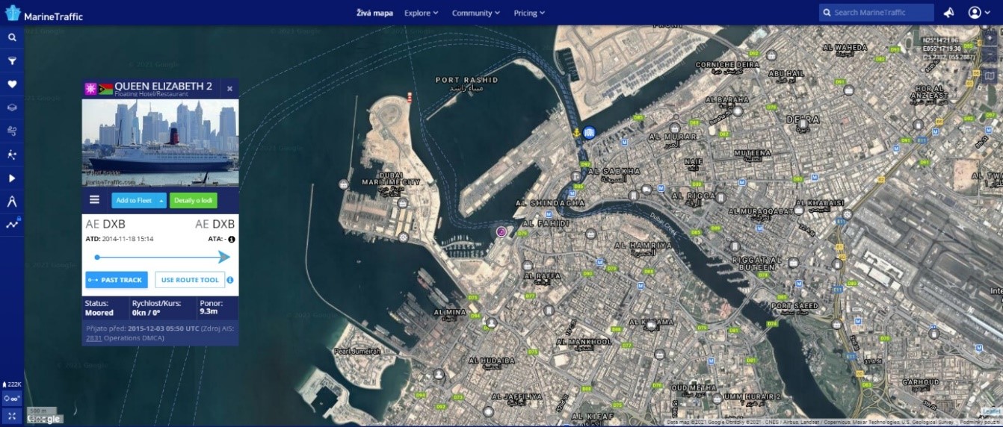Image resolution: width=1003 pixels, height=427 pixels.
Task: Expand the Community dropdown menu
Action: pyautogui.click(x=476, y=13)
